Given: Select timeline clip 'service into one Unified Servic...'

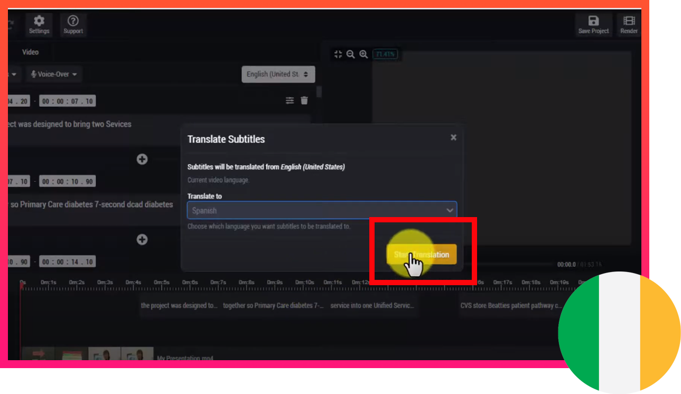Looking at the screenshot, I should [372, 306].
